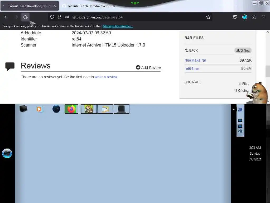Open the dark window taskbar button
Screen dimensions: 270x203
tap(122, 109)
